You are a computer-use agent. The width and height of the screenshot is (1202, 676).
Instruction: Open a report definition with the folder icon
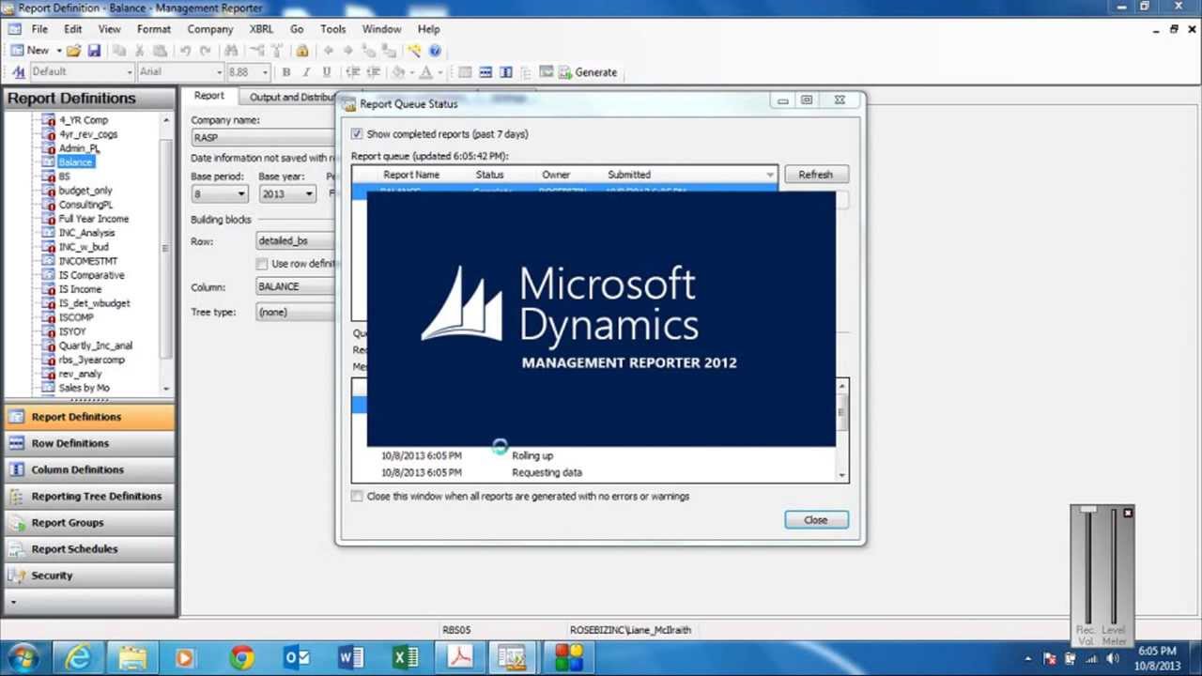click(x=73, y=51)
